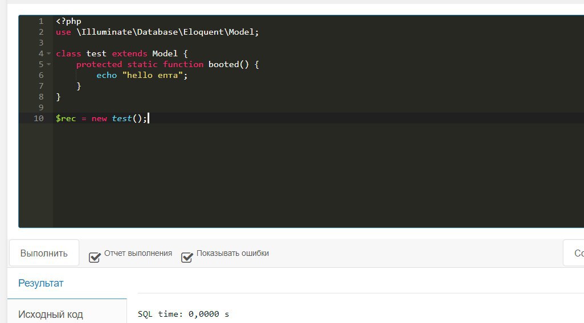Click line number 6 in the gutter
Image resolution: width=584 pixels, height=323 pixels.
click(41, 75)
